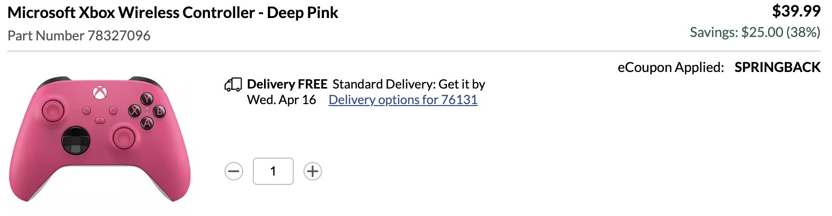This screenshot has height=216, width=832.
Task: Click the Wed. Apr 16 delivery date
Action: click(x=282, y=100)
